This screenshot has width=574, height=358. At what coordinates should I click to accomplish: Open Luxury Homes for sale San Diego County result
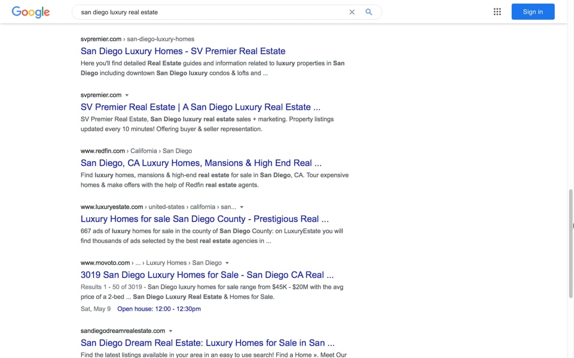click(204, 219)
